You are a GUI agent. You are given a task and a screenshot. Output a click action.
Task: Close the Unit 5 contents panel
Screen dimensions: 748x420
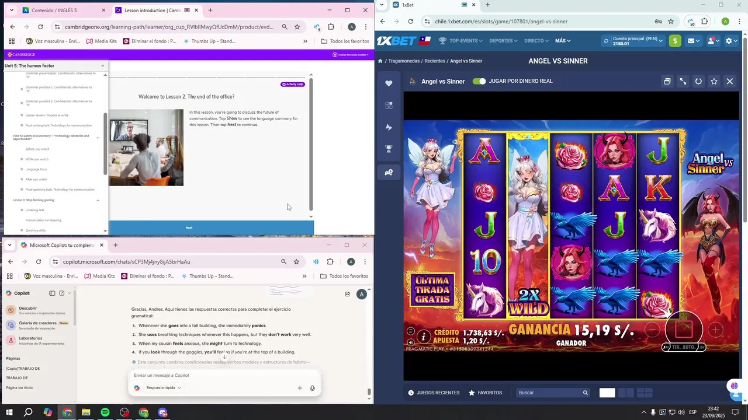tap(103, 66)
